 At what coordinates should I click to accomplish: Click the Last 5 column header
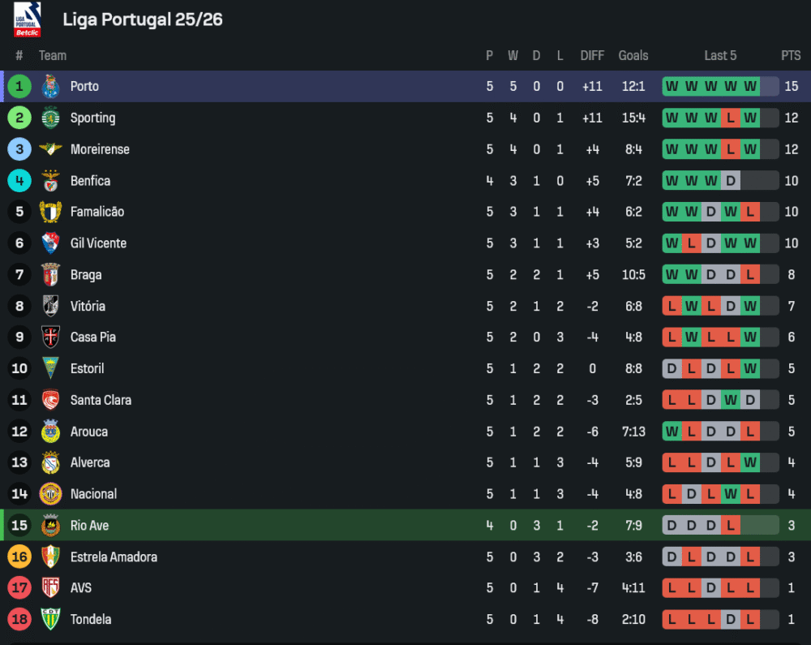tap(720, 56)
